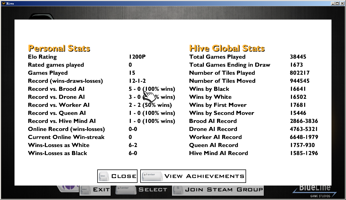Click the Worker AI Record value 6648-1979
This screenshot has width=346, height=200.
[x=304, y=137]
